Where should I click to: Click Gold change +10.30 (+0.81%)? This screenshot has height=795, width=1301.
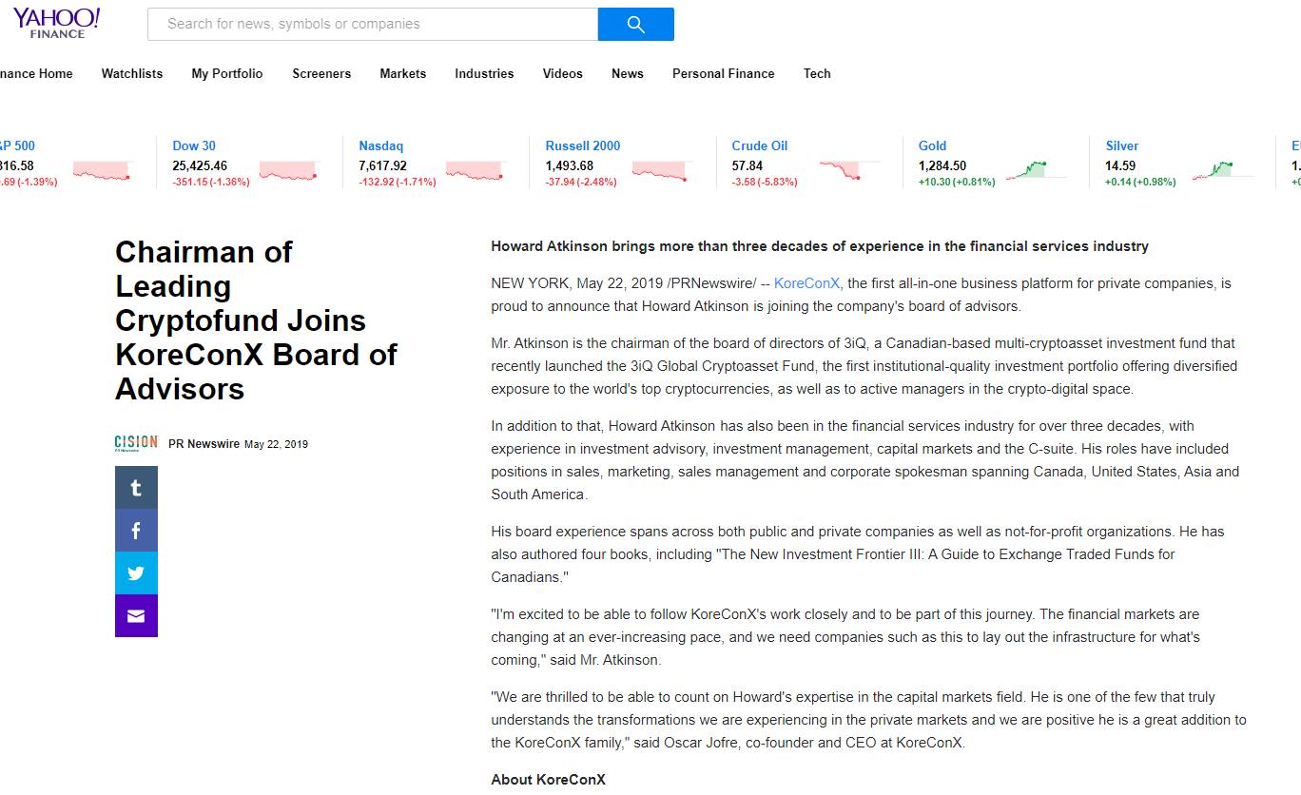tap(957, 182)
